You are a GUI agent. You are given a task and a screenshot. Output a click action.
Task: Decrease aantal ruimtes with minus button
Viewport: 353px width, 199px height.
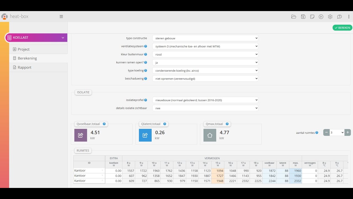(327, 133)
